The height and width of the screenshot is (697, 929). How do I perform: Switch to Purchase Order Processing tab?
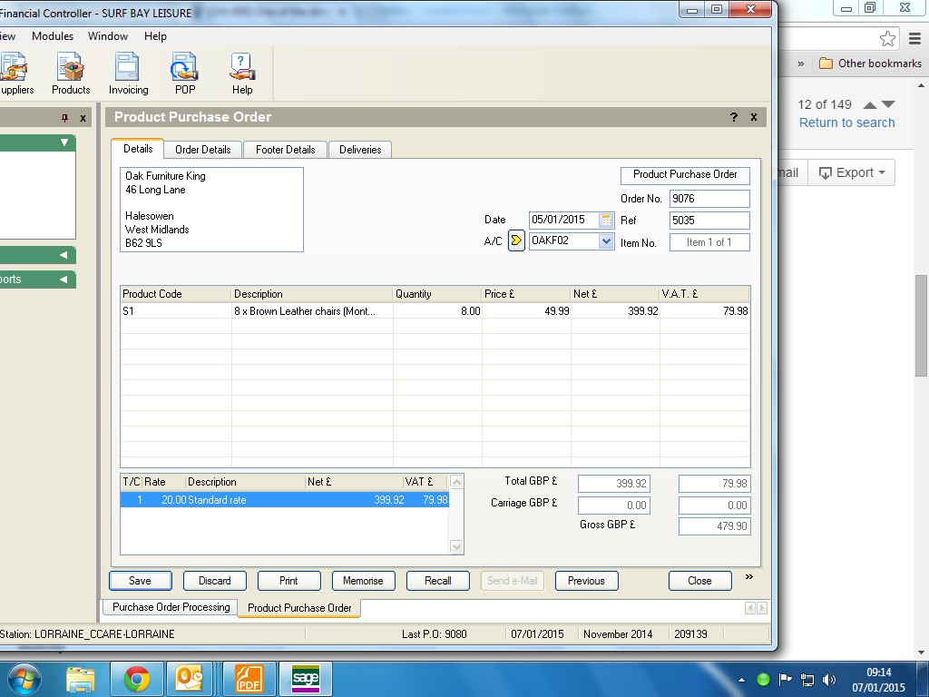coord(171,607)
